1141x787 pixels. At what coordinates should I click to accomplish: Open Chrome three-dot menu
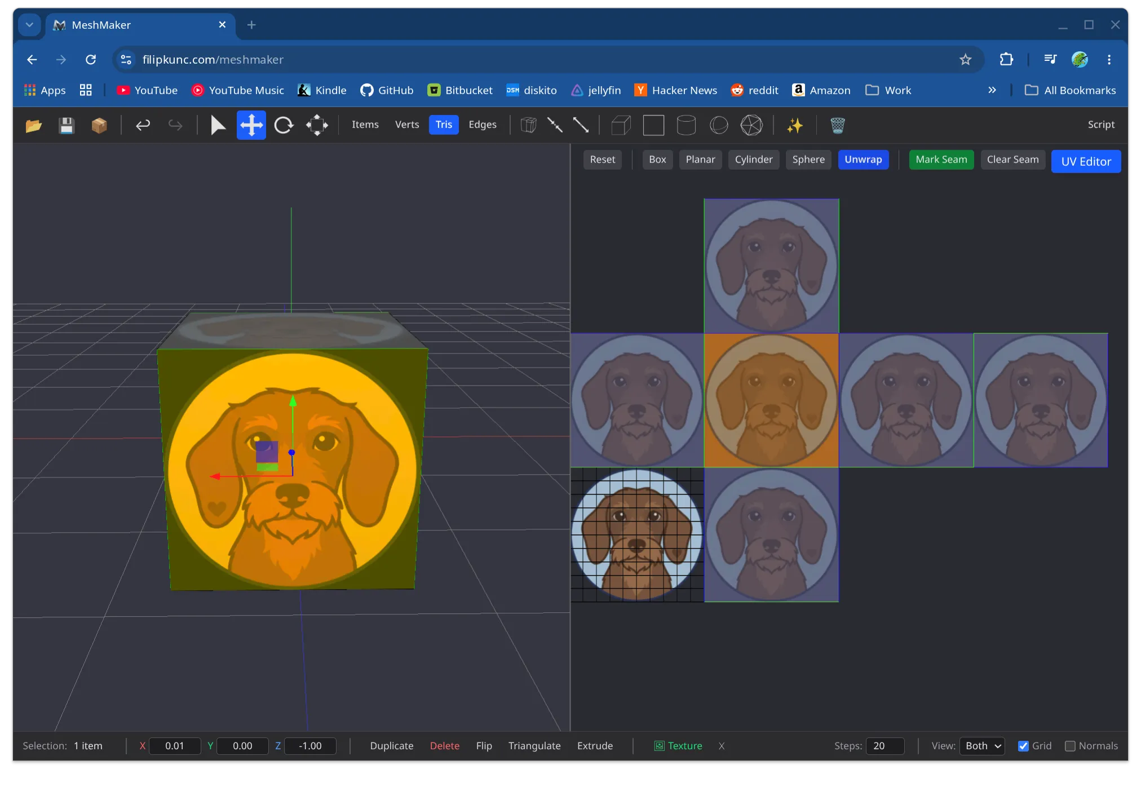(x=1109, y=59)
